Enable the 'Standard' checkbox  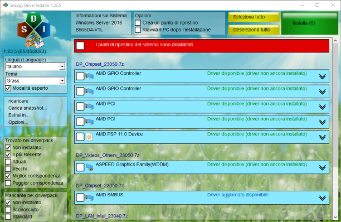[8, 217]
